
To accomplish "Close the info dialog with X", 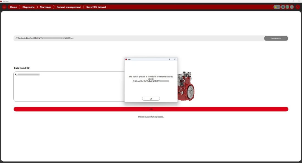I will tap(175, 59).
